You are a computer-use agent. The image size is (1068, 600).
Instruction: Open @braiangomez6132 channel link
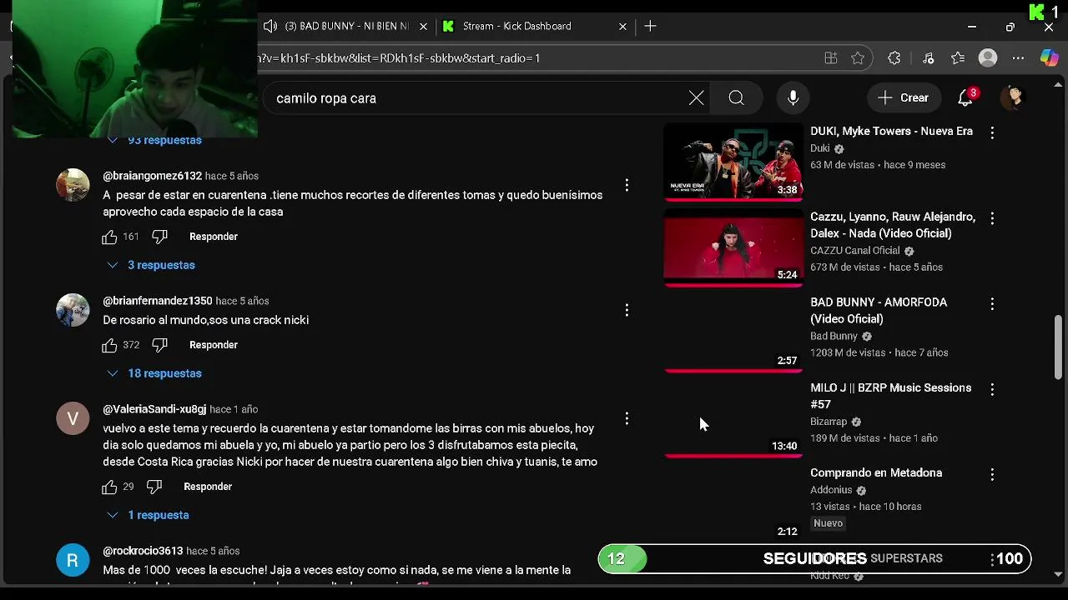tap(152, 177)
